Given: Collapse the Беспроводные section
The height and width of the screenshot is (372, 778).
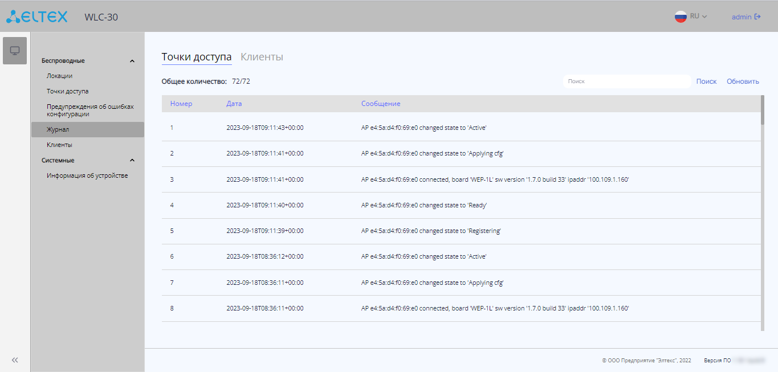Looking at the screenshot, I should pyautogui.click(x=132, y=61).
